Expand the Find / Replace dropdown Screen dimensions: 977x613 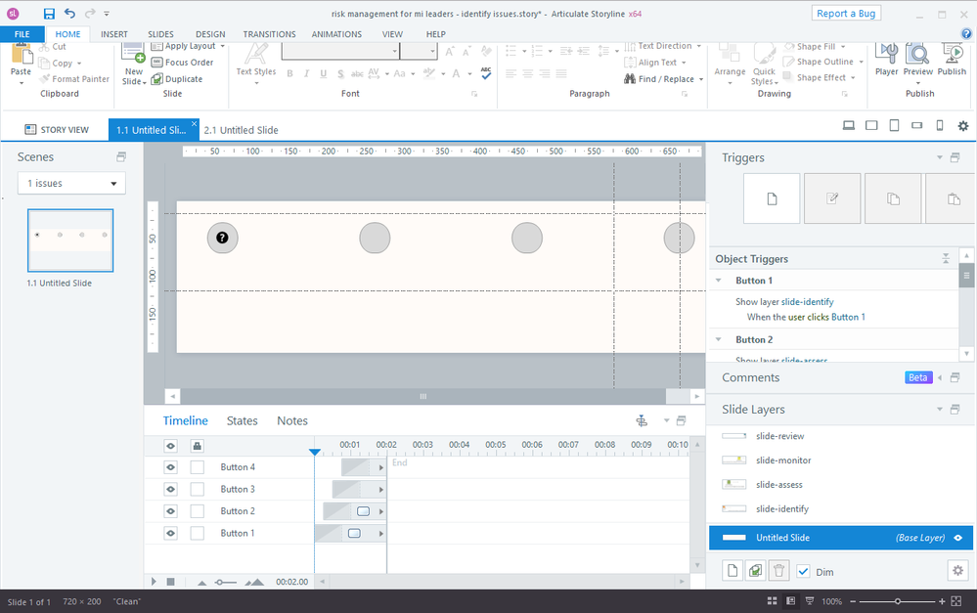(x=701, y=79)
